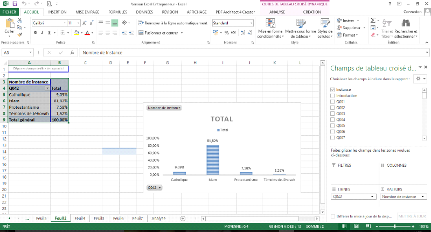Open the Q042 filter dropdown in chart
The width and height of the screenshot is (431, 232).
pos(154,187)
